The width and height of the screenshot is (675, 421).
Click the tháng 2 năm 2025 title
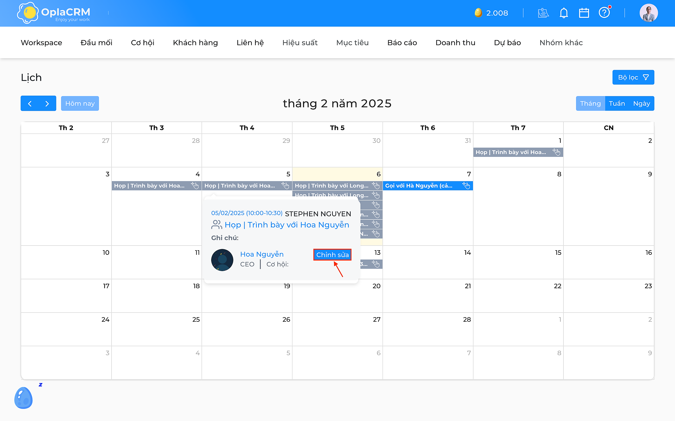pos(337,104)
